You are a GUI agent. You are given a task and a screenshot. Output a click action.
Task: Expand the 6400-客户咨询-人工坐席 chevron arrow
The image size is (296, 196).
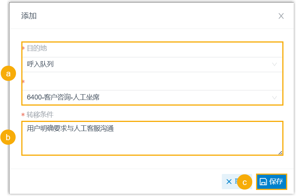pyautogui.click(x=275, y=98)
